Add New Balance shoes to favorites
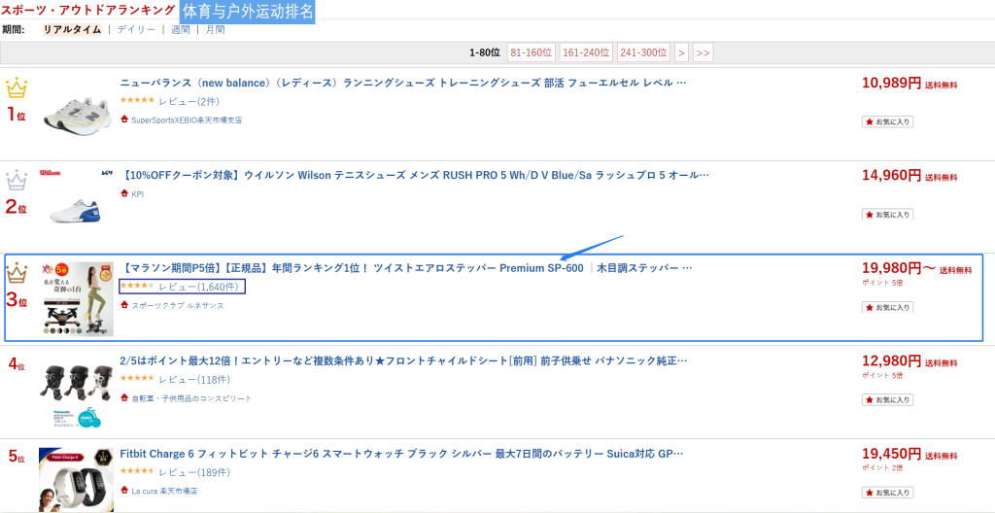Viewport: 995px width, 513px height. click(x=887, y=121)
